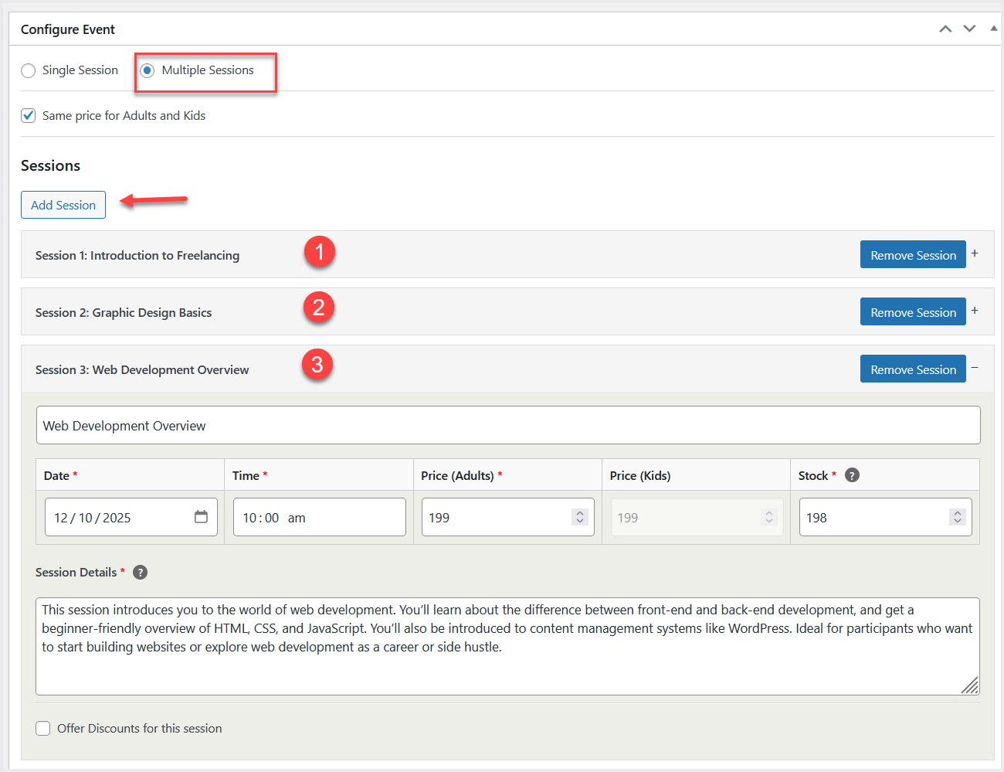The height and width of the screenshot is (772, 1004).
Task: Click the Price (Adults) spinner arrows
Action: tap(580, 517)
